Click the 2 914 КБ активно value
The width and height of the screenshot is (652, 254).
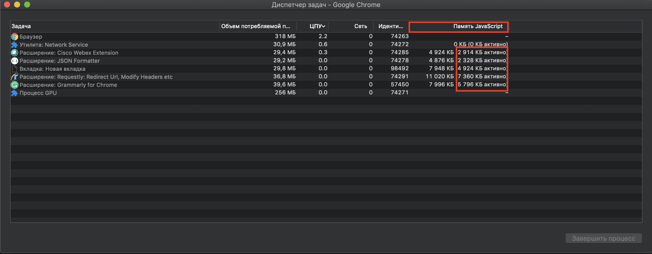point(482,52)
